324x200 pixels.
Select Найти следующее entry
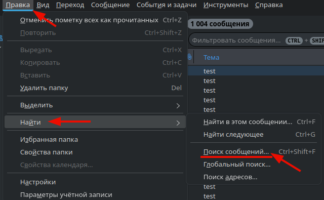tap(254, 135)
